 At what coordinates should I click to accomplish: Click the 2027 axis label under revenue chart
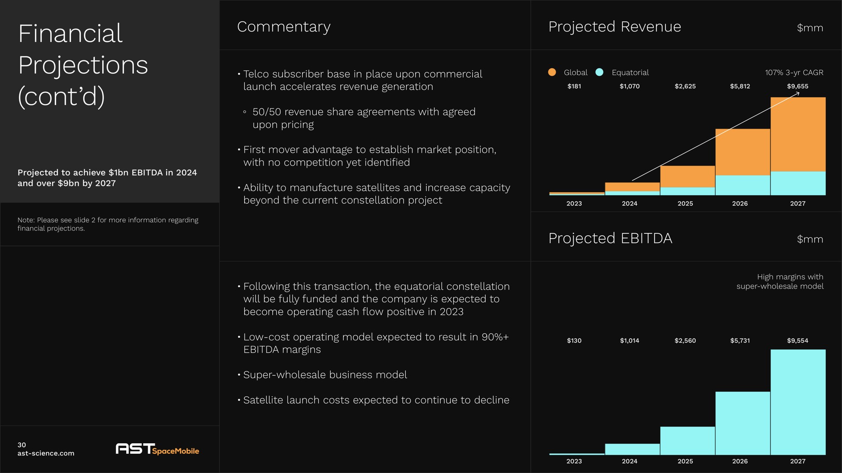pos(798,204)
